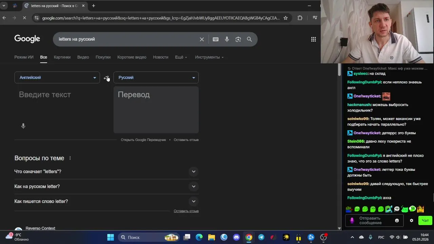
Task: Open File Explorer from the taskbar
Action: tap(212, 237)
